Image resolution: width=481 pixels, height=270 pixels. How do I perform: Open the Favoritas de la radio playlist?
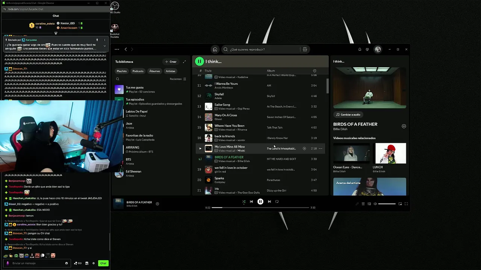tap(151, 137)
